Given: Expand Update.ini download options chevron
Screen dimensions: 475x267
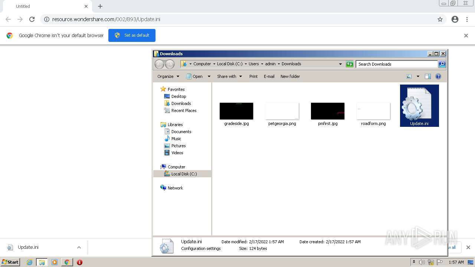Looking at the screenshot, I should (x=79, y=247).
